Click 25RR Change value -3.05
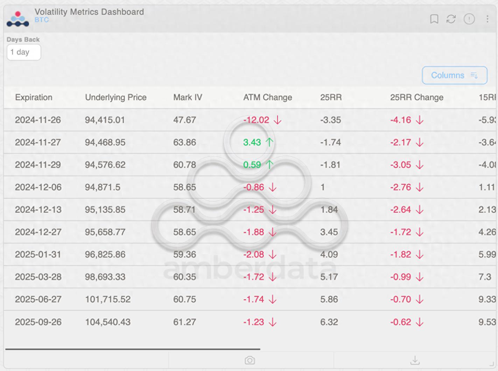 (x=401, y=165)
